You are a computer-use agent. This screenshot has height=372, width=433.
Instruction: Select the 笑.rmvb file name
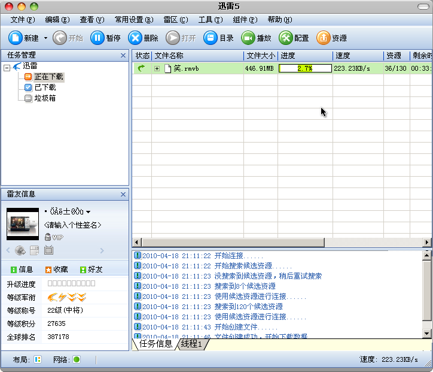click(x=186, y=68)
